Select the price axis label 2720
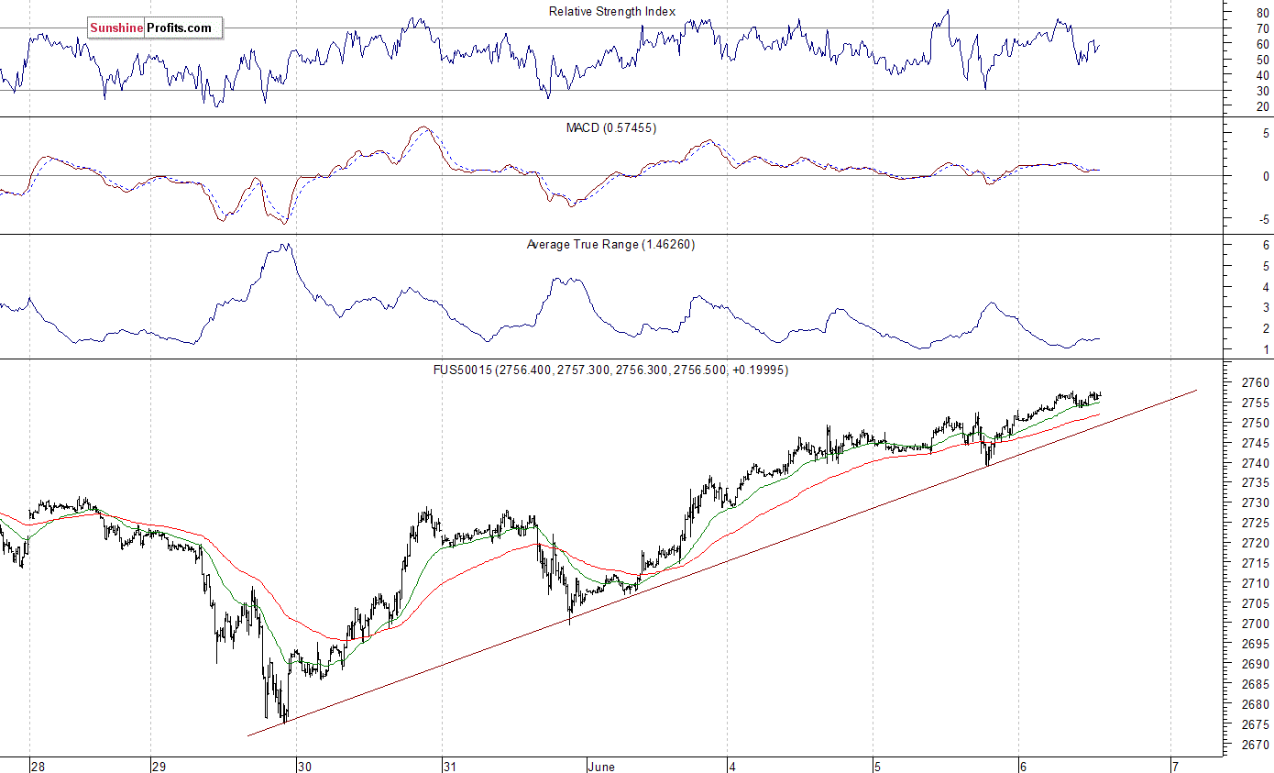 1256,543
